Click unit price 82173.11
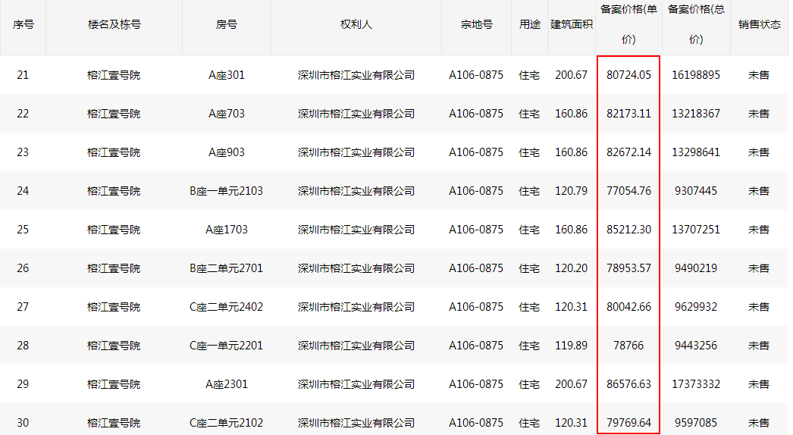This screenshot has width=793, height=435. [x=628, y=114]
